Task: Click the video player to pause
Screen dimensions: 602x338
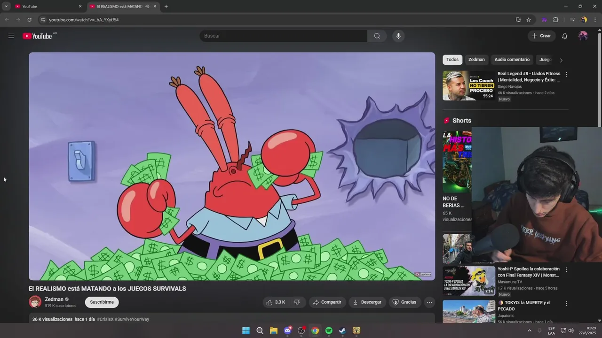Action: (232, 166)
